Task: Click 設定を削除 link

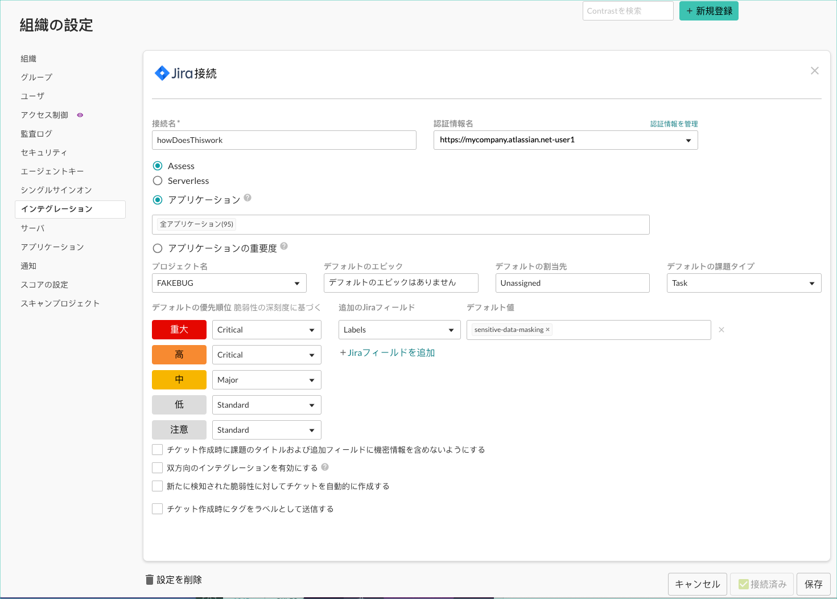Action: [x=179, y=580]
